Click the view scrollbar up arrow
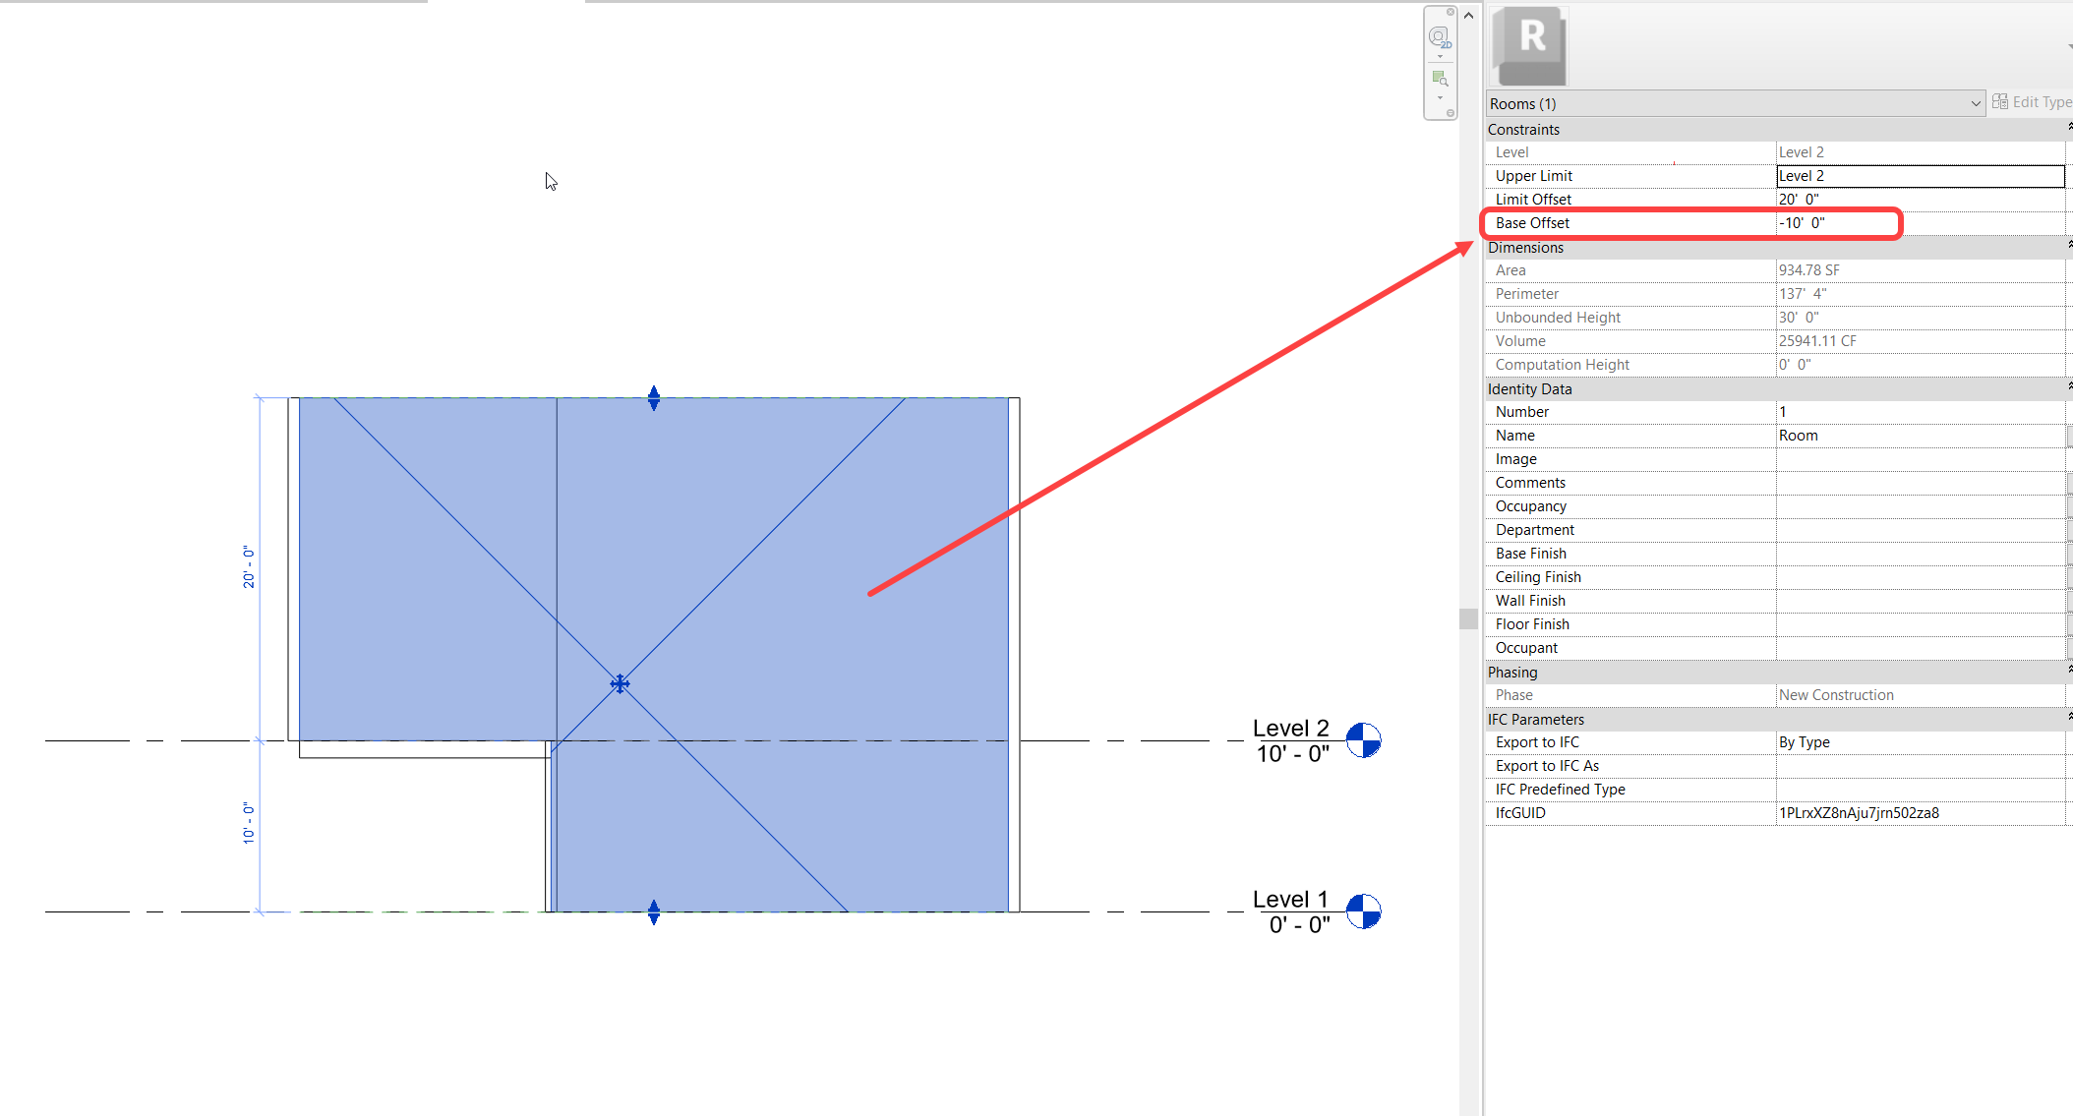This screenshot has width=2073, height=1116. click(1468, 15)
